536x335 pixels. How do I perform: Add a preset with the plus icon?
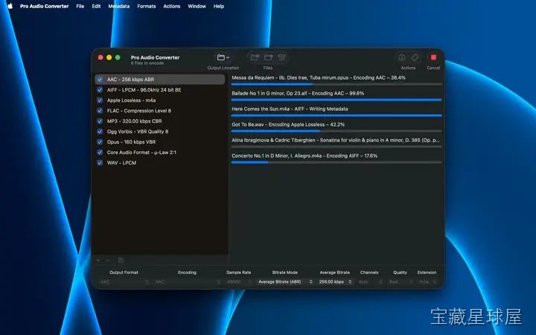click(x=98, y=260)
